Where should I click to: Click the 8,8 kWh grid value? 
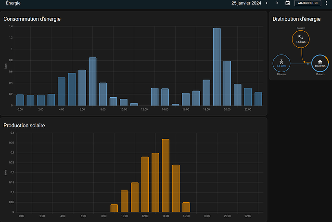tap(281, 66)
